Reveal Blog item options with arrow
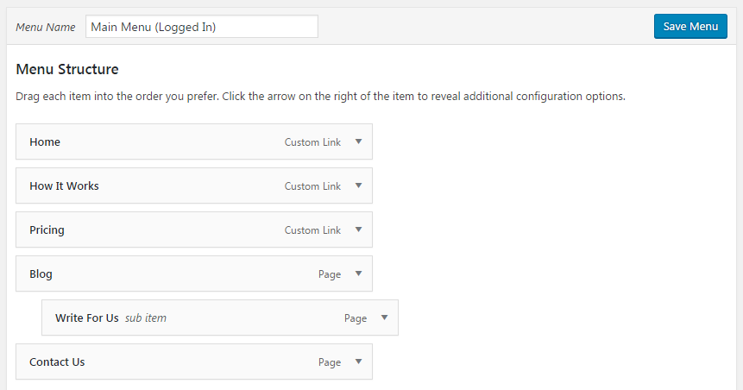The image size is (743, 390). tap(358, 274)
